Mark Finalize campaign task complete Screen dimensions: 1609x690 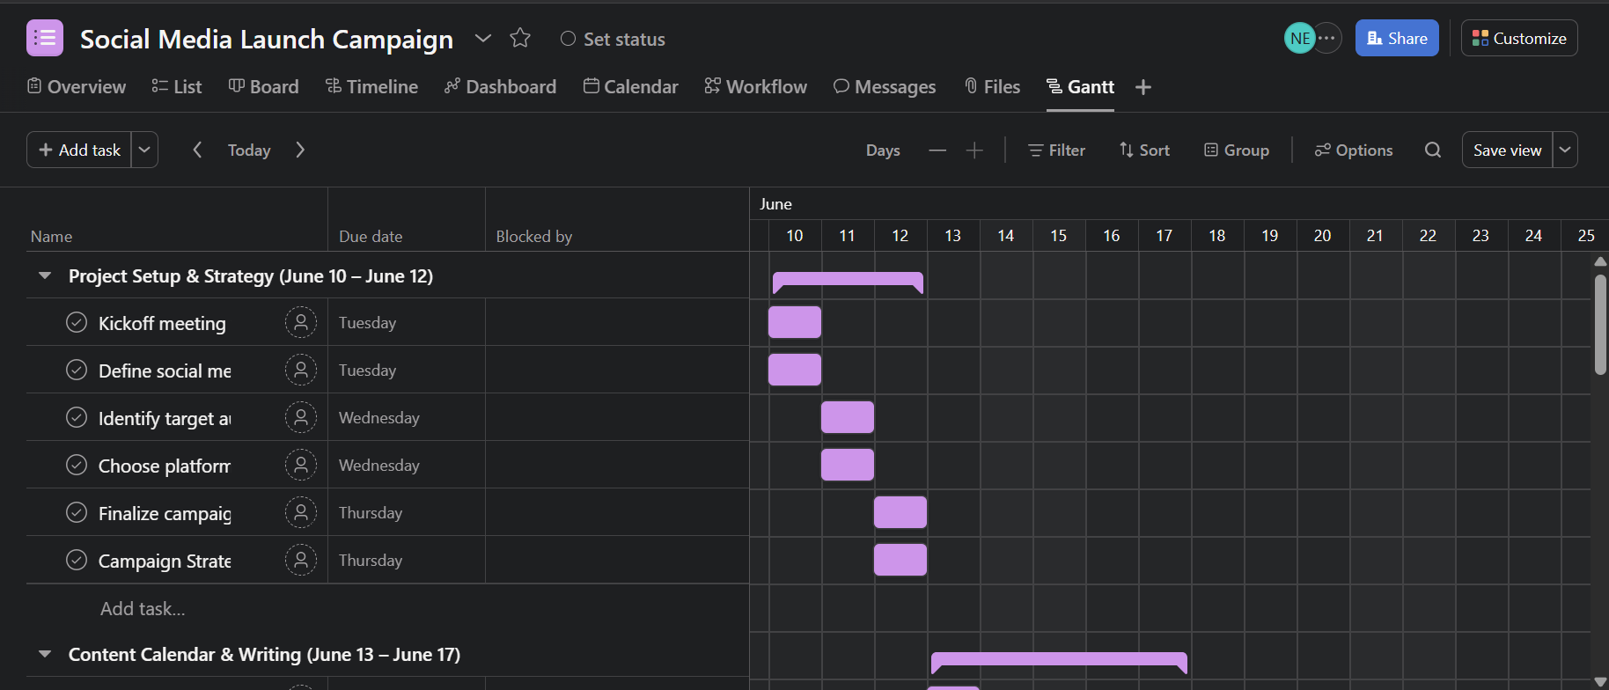[x=77, y=512]
